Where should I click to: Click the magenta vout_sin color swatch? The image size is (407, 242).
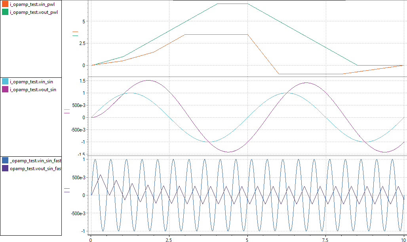pyautogui.click(x=5, y=90)
